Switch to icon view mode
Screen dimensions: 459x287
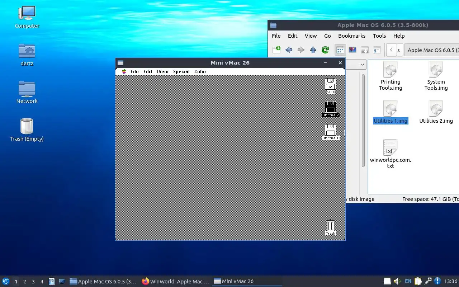click(x=340, y=50)
